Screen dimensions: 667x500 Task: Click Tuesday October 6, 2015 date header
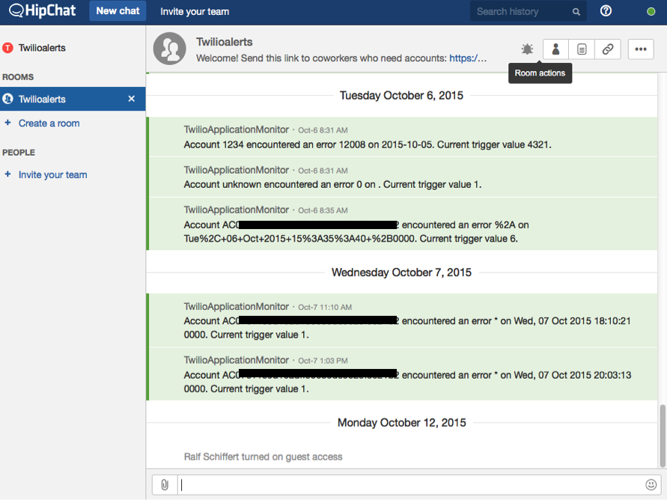(x=401, y=95)
